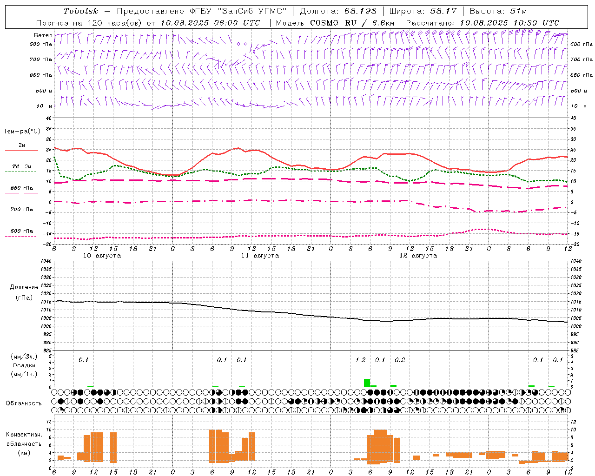Click the 11 августа date label
The height and width of the screenshot is (476, 595).
tap(260, 256)
